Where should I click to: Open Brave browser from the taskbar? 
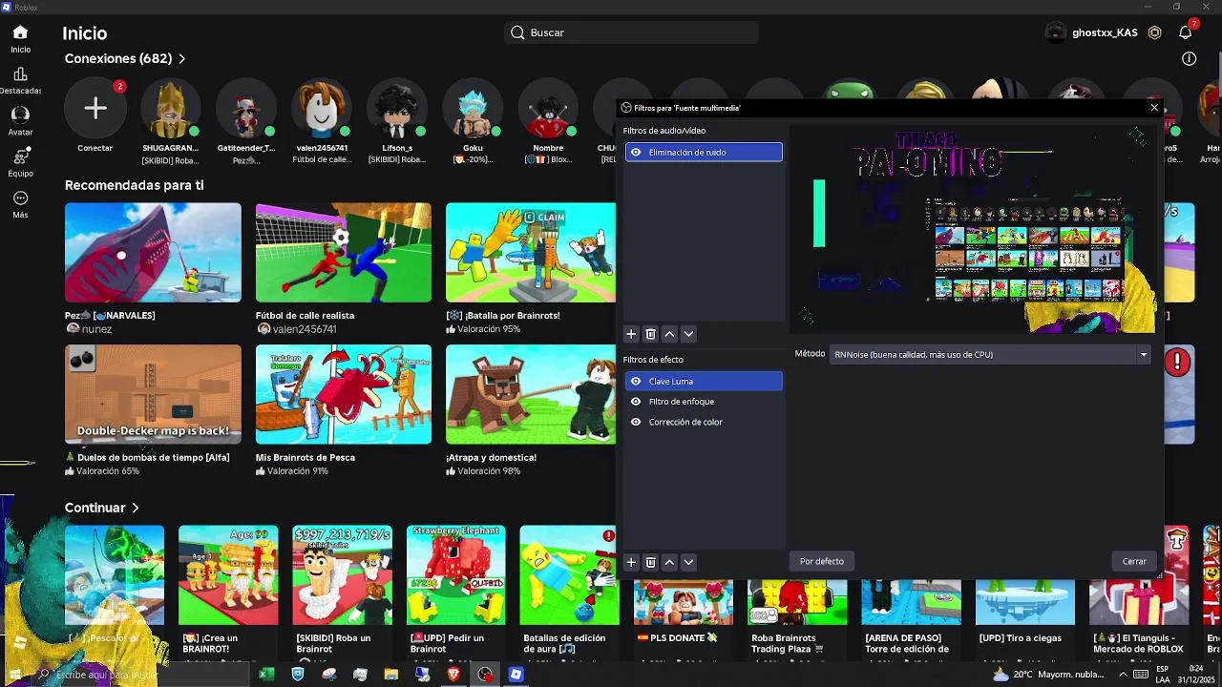pyautogui.click(x=453, y=675)
